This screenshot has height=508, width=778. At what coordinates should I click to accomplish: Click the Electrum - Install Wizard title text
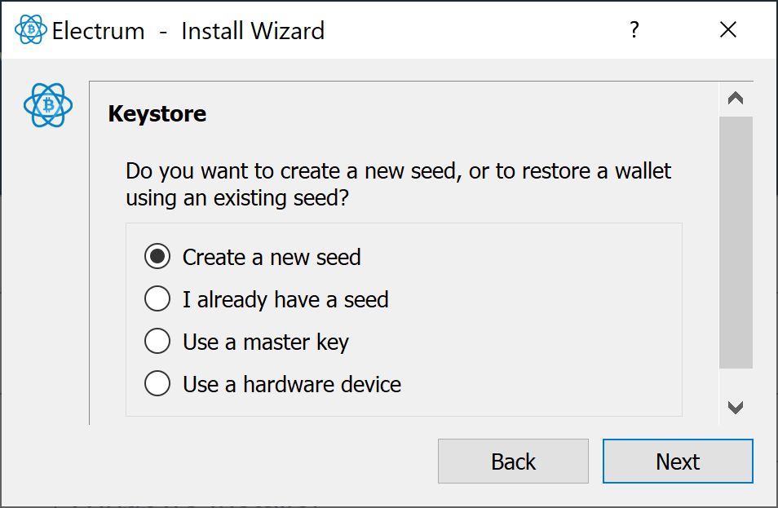point(188,31)
